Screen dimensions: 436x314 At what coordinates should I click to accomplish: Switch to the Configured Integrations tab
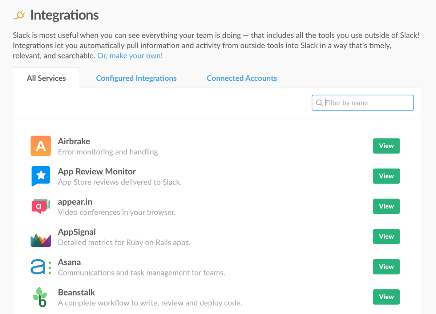click(x=136, y=78)
